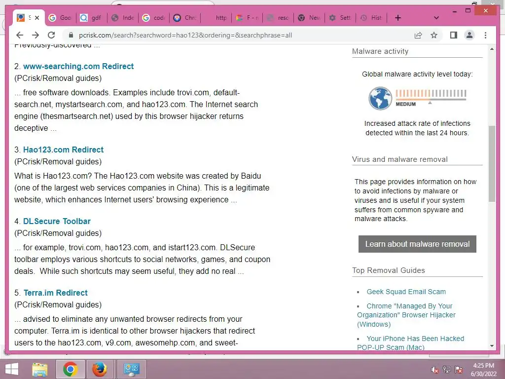Open the control panel taskbar app
This screenshot has height=379, width=505.
[x=131, y=369]
